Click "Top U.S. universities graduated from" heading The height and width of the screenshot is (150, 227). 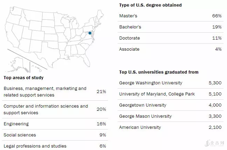[x=159, y=72]
